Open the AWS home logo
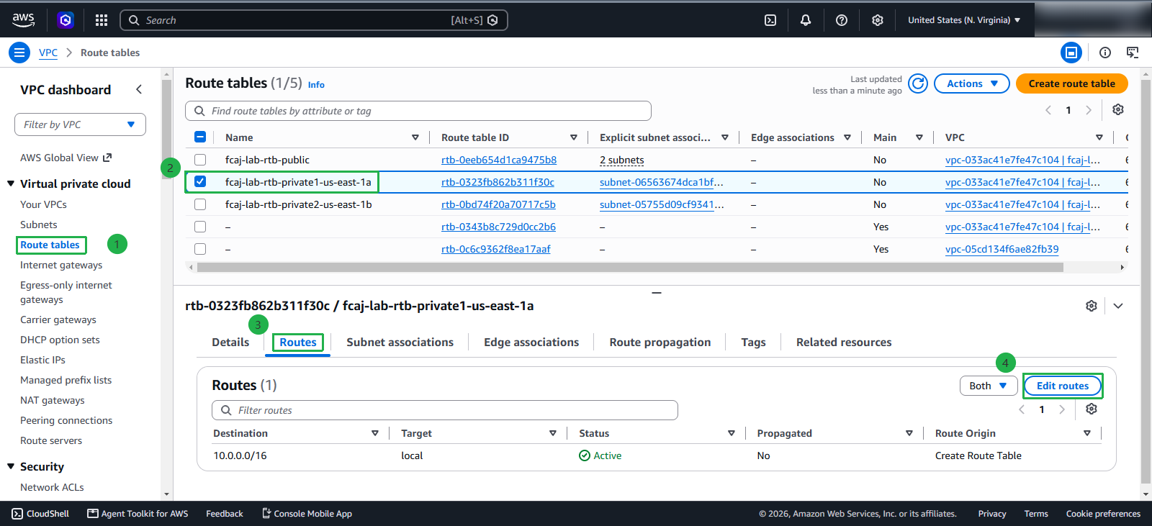Screen dimensions: 1152x526 click(x=23, y=20)
